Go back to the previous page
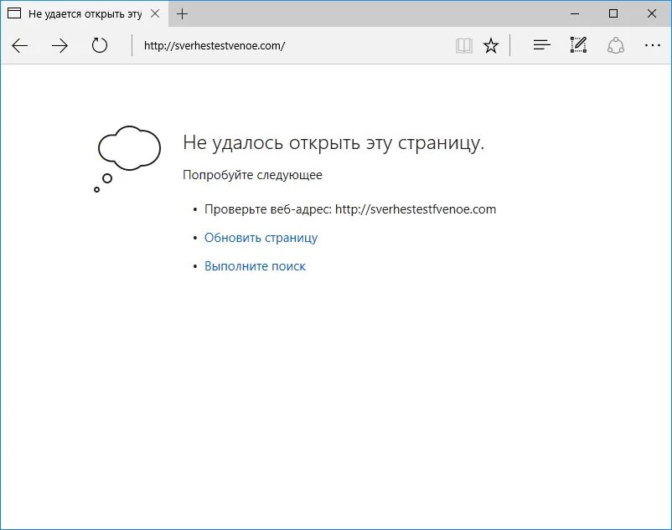 20,45
